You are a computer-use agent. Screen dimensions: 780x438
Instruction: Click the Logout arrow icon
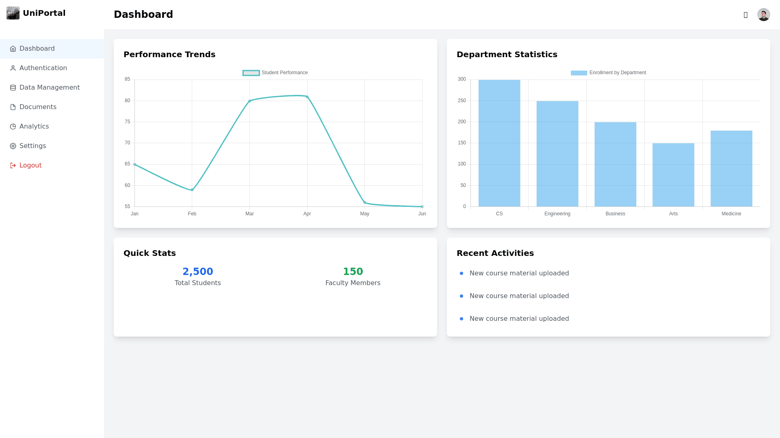(13, 165)
